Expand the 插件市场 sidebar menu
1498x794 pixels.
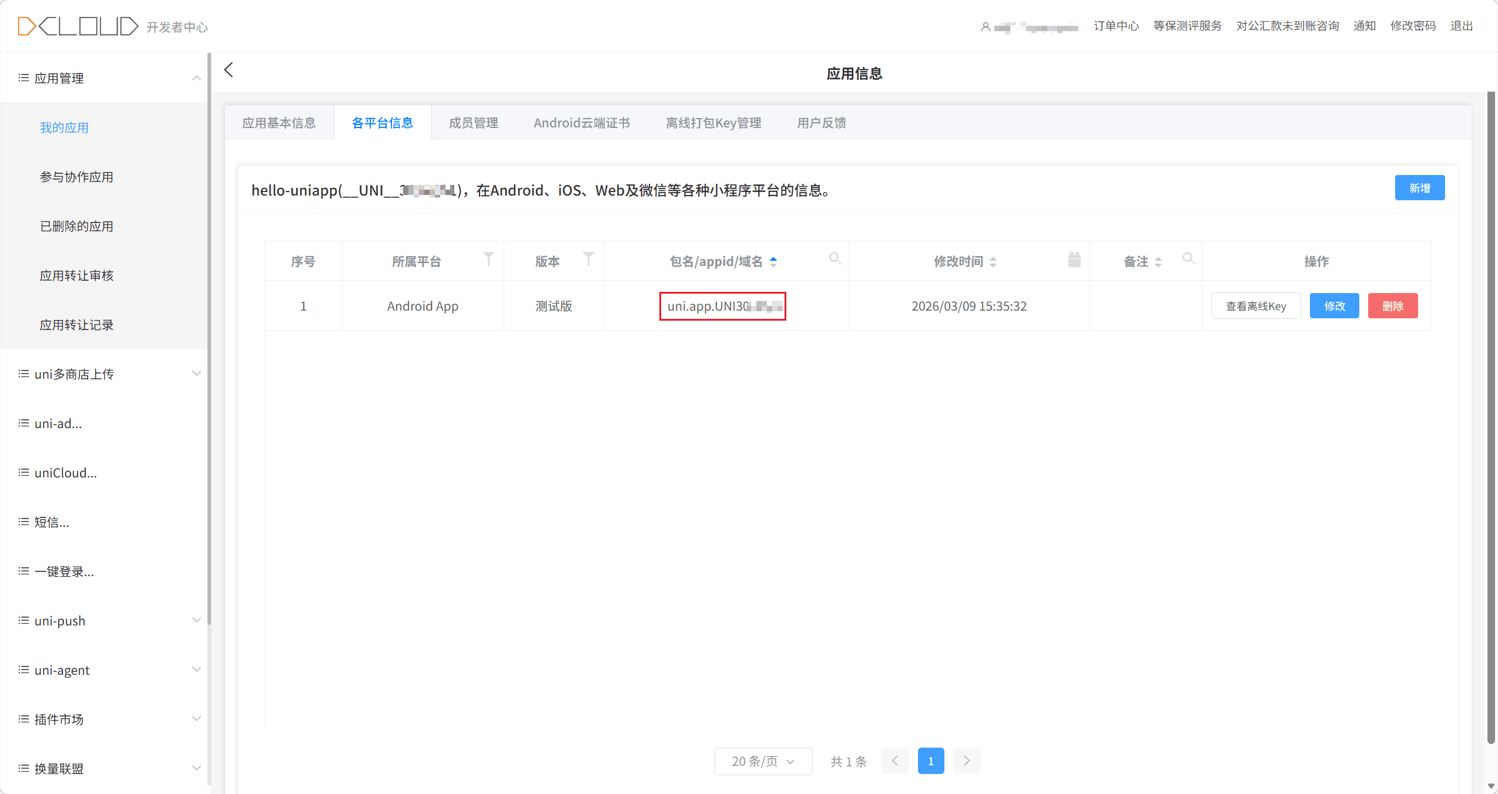click(196, 719)
